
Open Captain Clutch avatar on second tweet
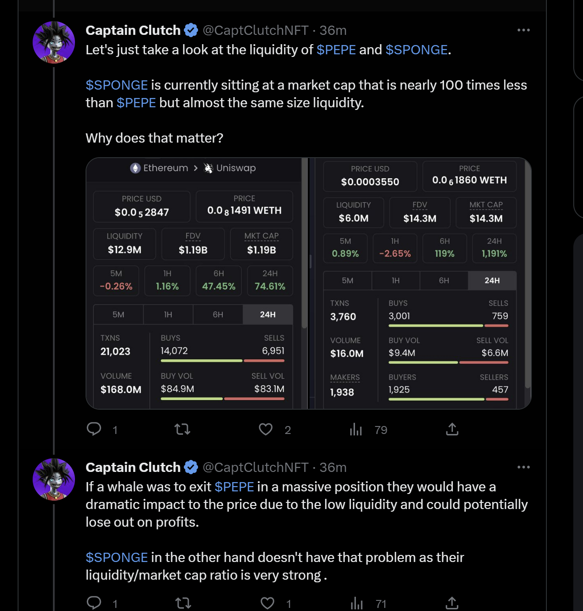click(x=54, y=479)
